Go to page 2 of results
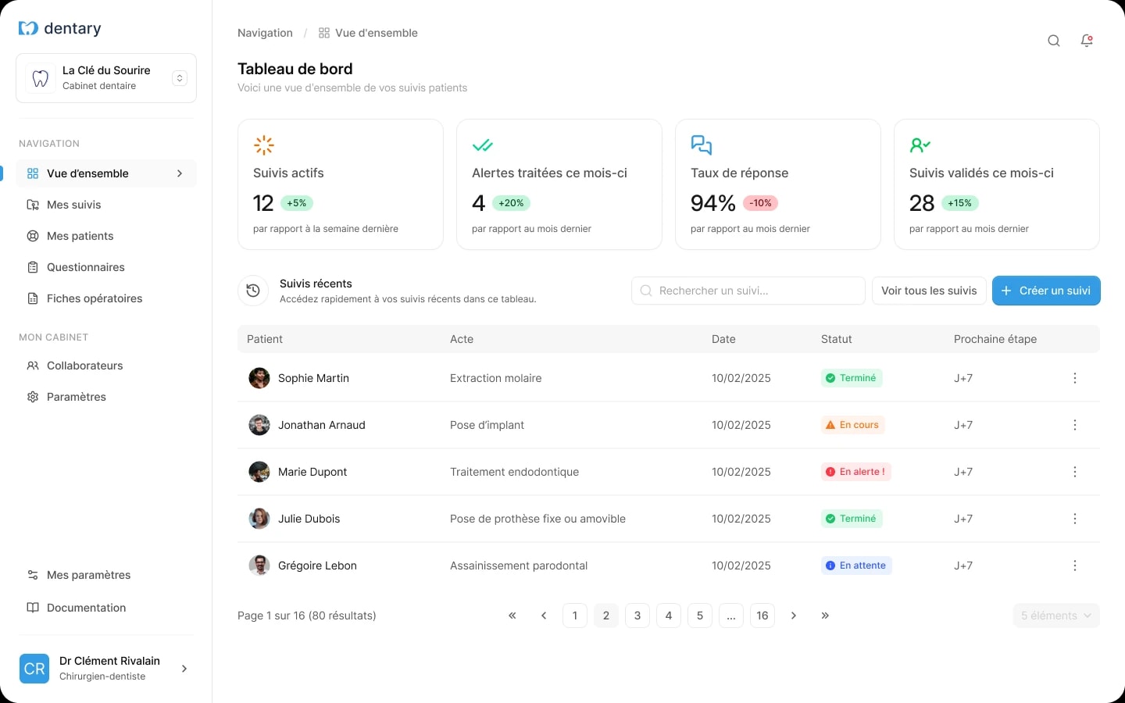Screen dimensions: 1125x703 point(606,616)
